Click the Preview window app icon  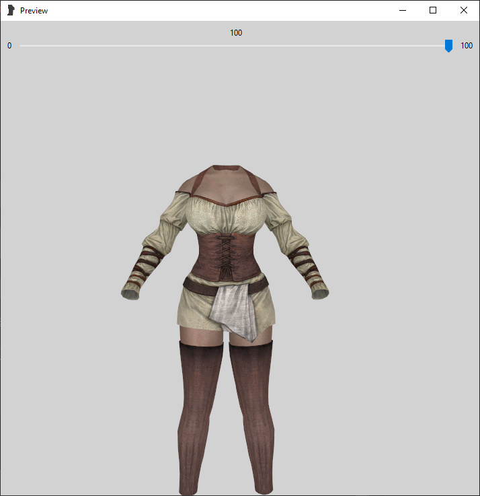click(x=11, y=11)
